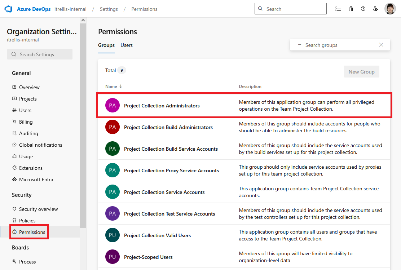Click the Usage chart icon

(x=14, y=156)
